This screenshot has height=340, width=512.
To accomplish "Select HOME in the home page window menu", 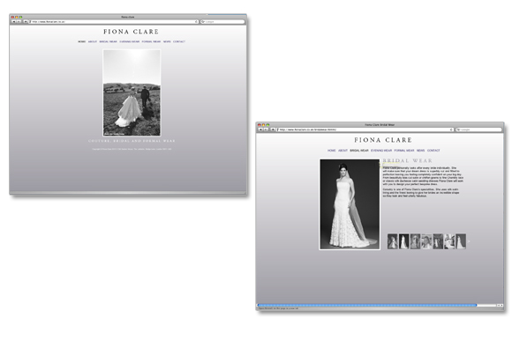I will tap(81, 41).
